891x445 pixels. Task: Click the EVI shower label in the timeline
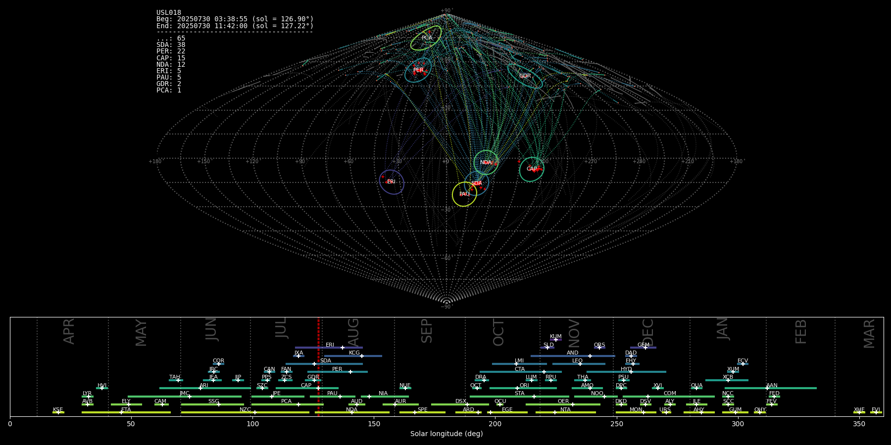876,410
